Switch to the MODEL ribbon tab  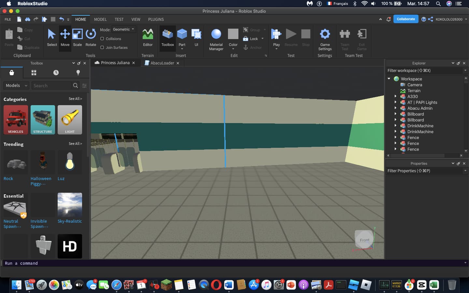[x=100, y=20]
